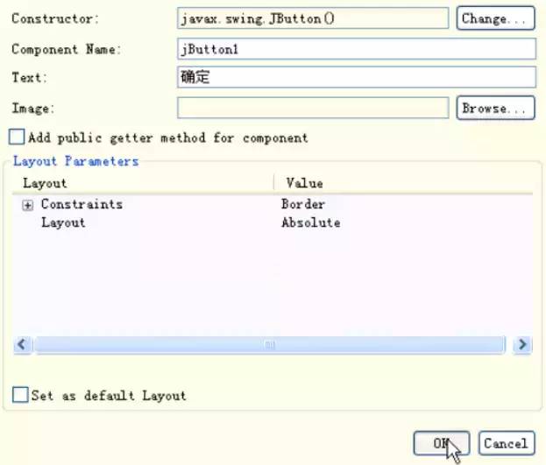This screenshot has width=546, height=465.
Task: Confirm the dialog with OK
Action: (442, 443)
